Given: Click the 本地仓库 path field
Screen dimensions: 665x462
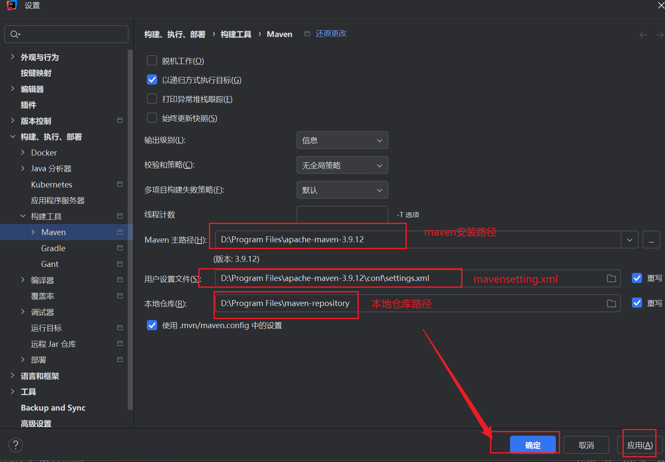Looking at the screenshot, I should pos(418,303).
